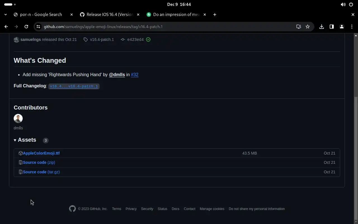Screen dimensions: 358x224
Task: Download Source code (zip)
Action: 39,162
